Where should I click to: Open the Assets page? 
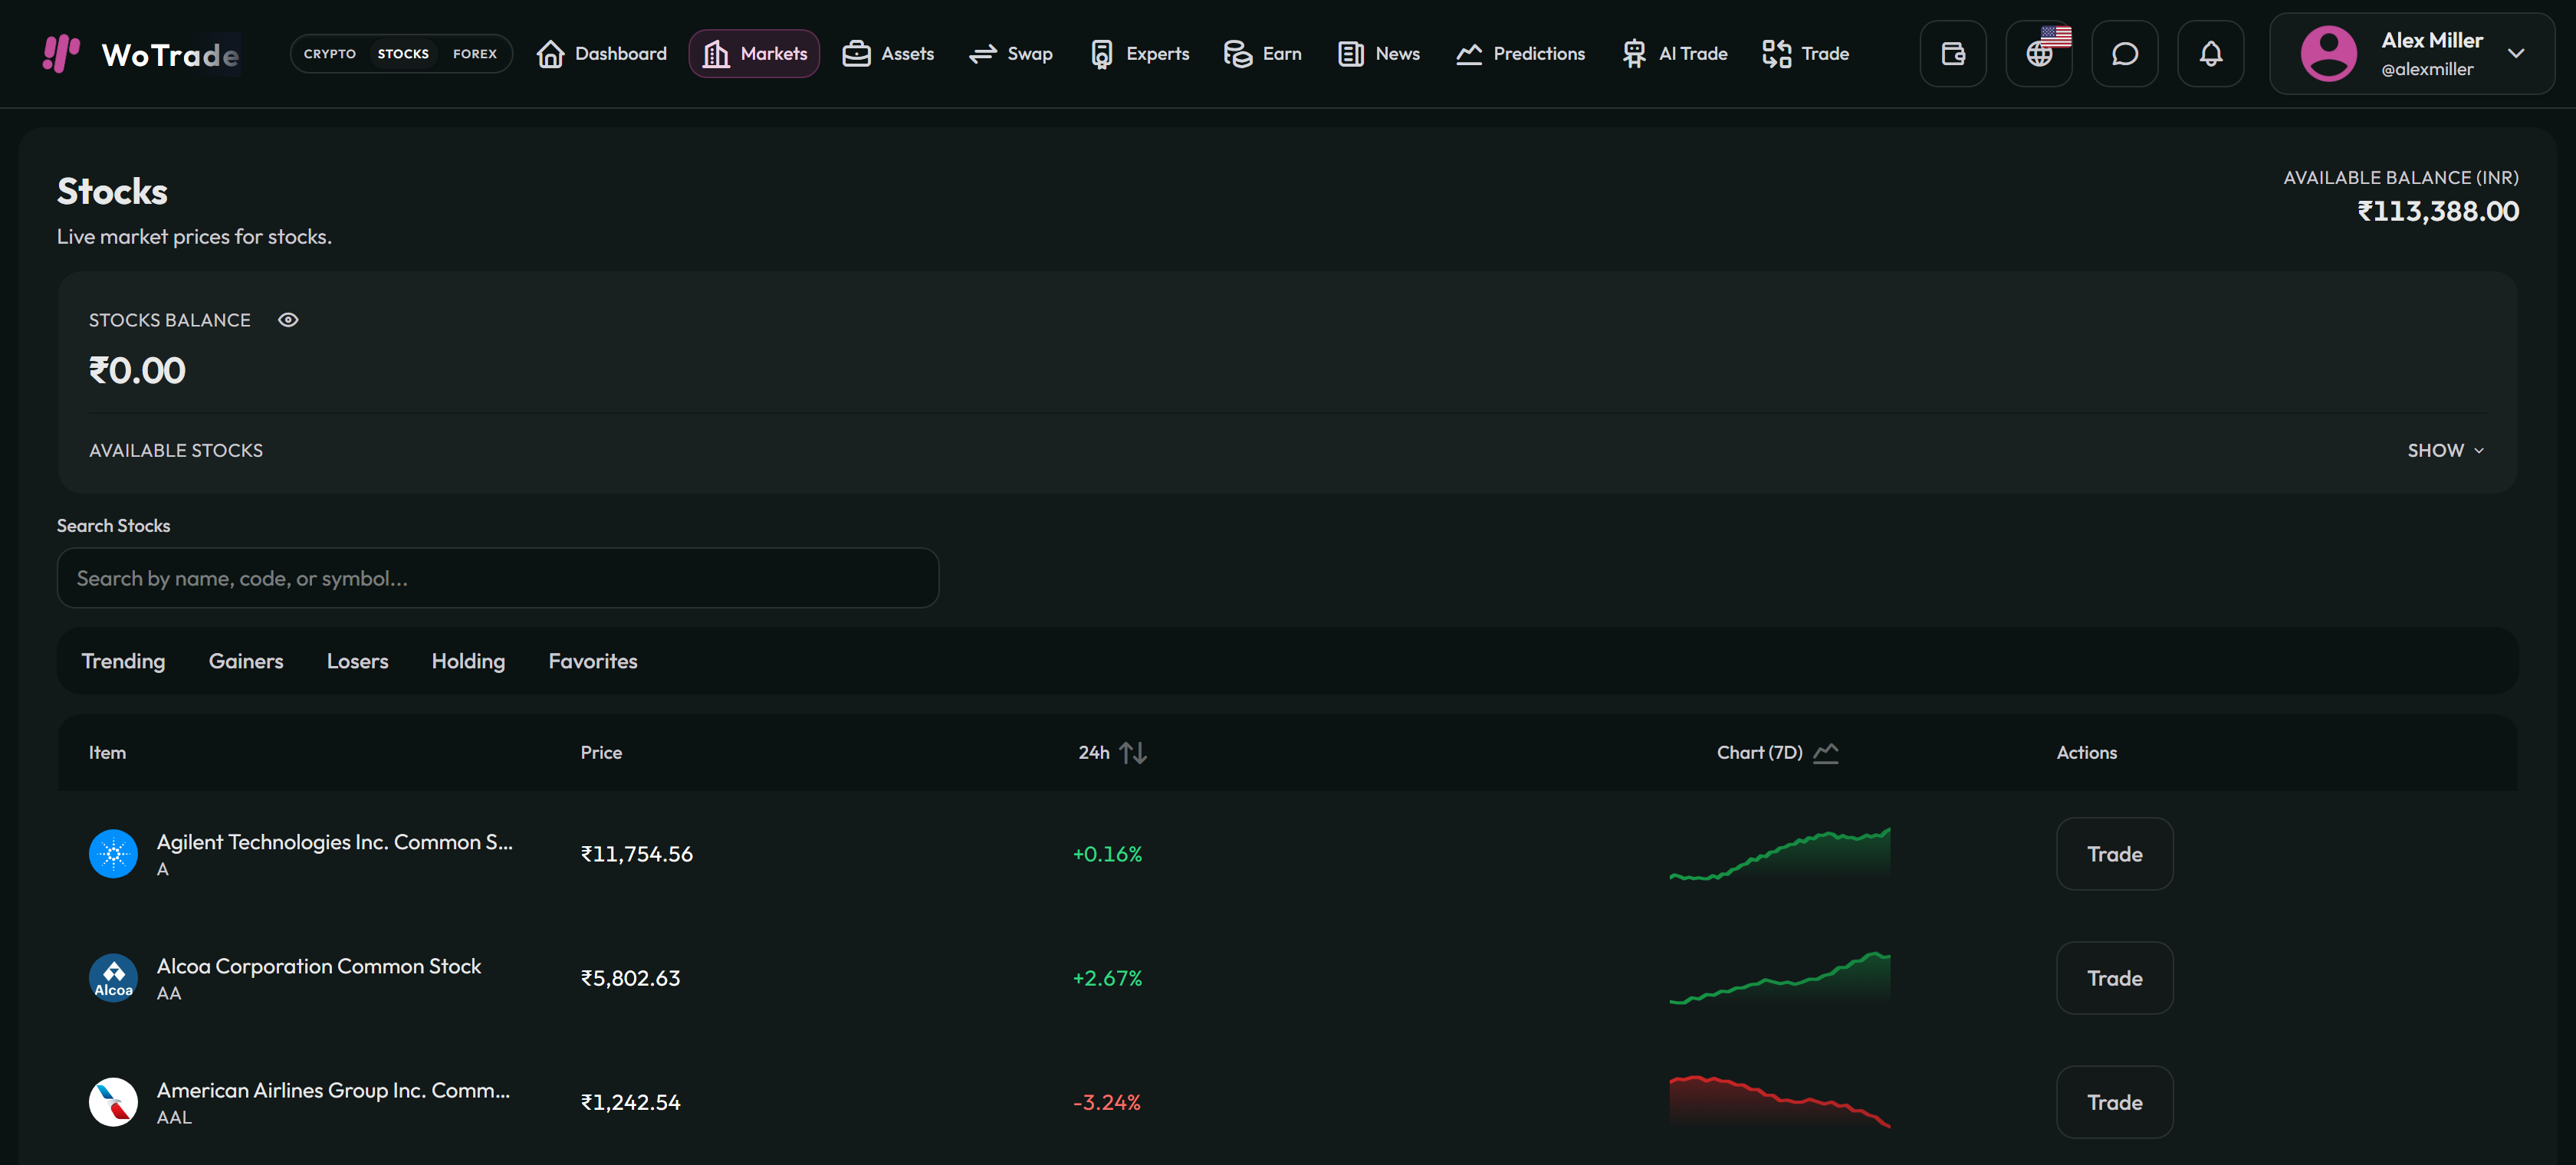coord(888,54)
